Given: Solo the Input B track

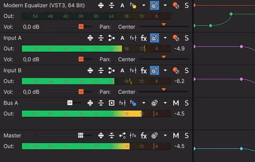Looking at the screenshot, I should pos(187,71).
